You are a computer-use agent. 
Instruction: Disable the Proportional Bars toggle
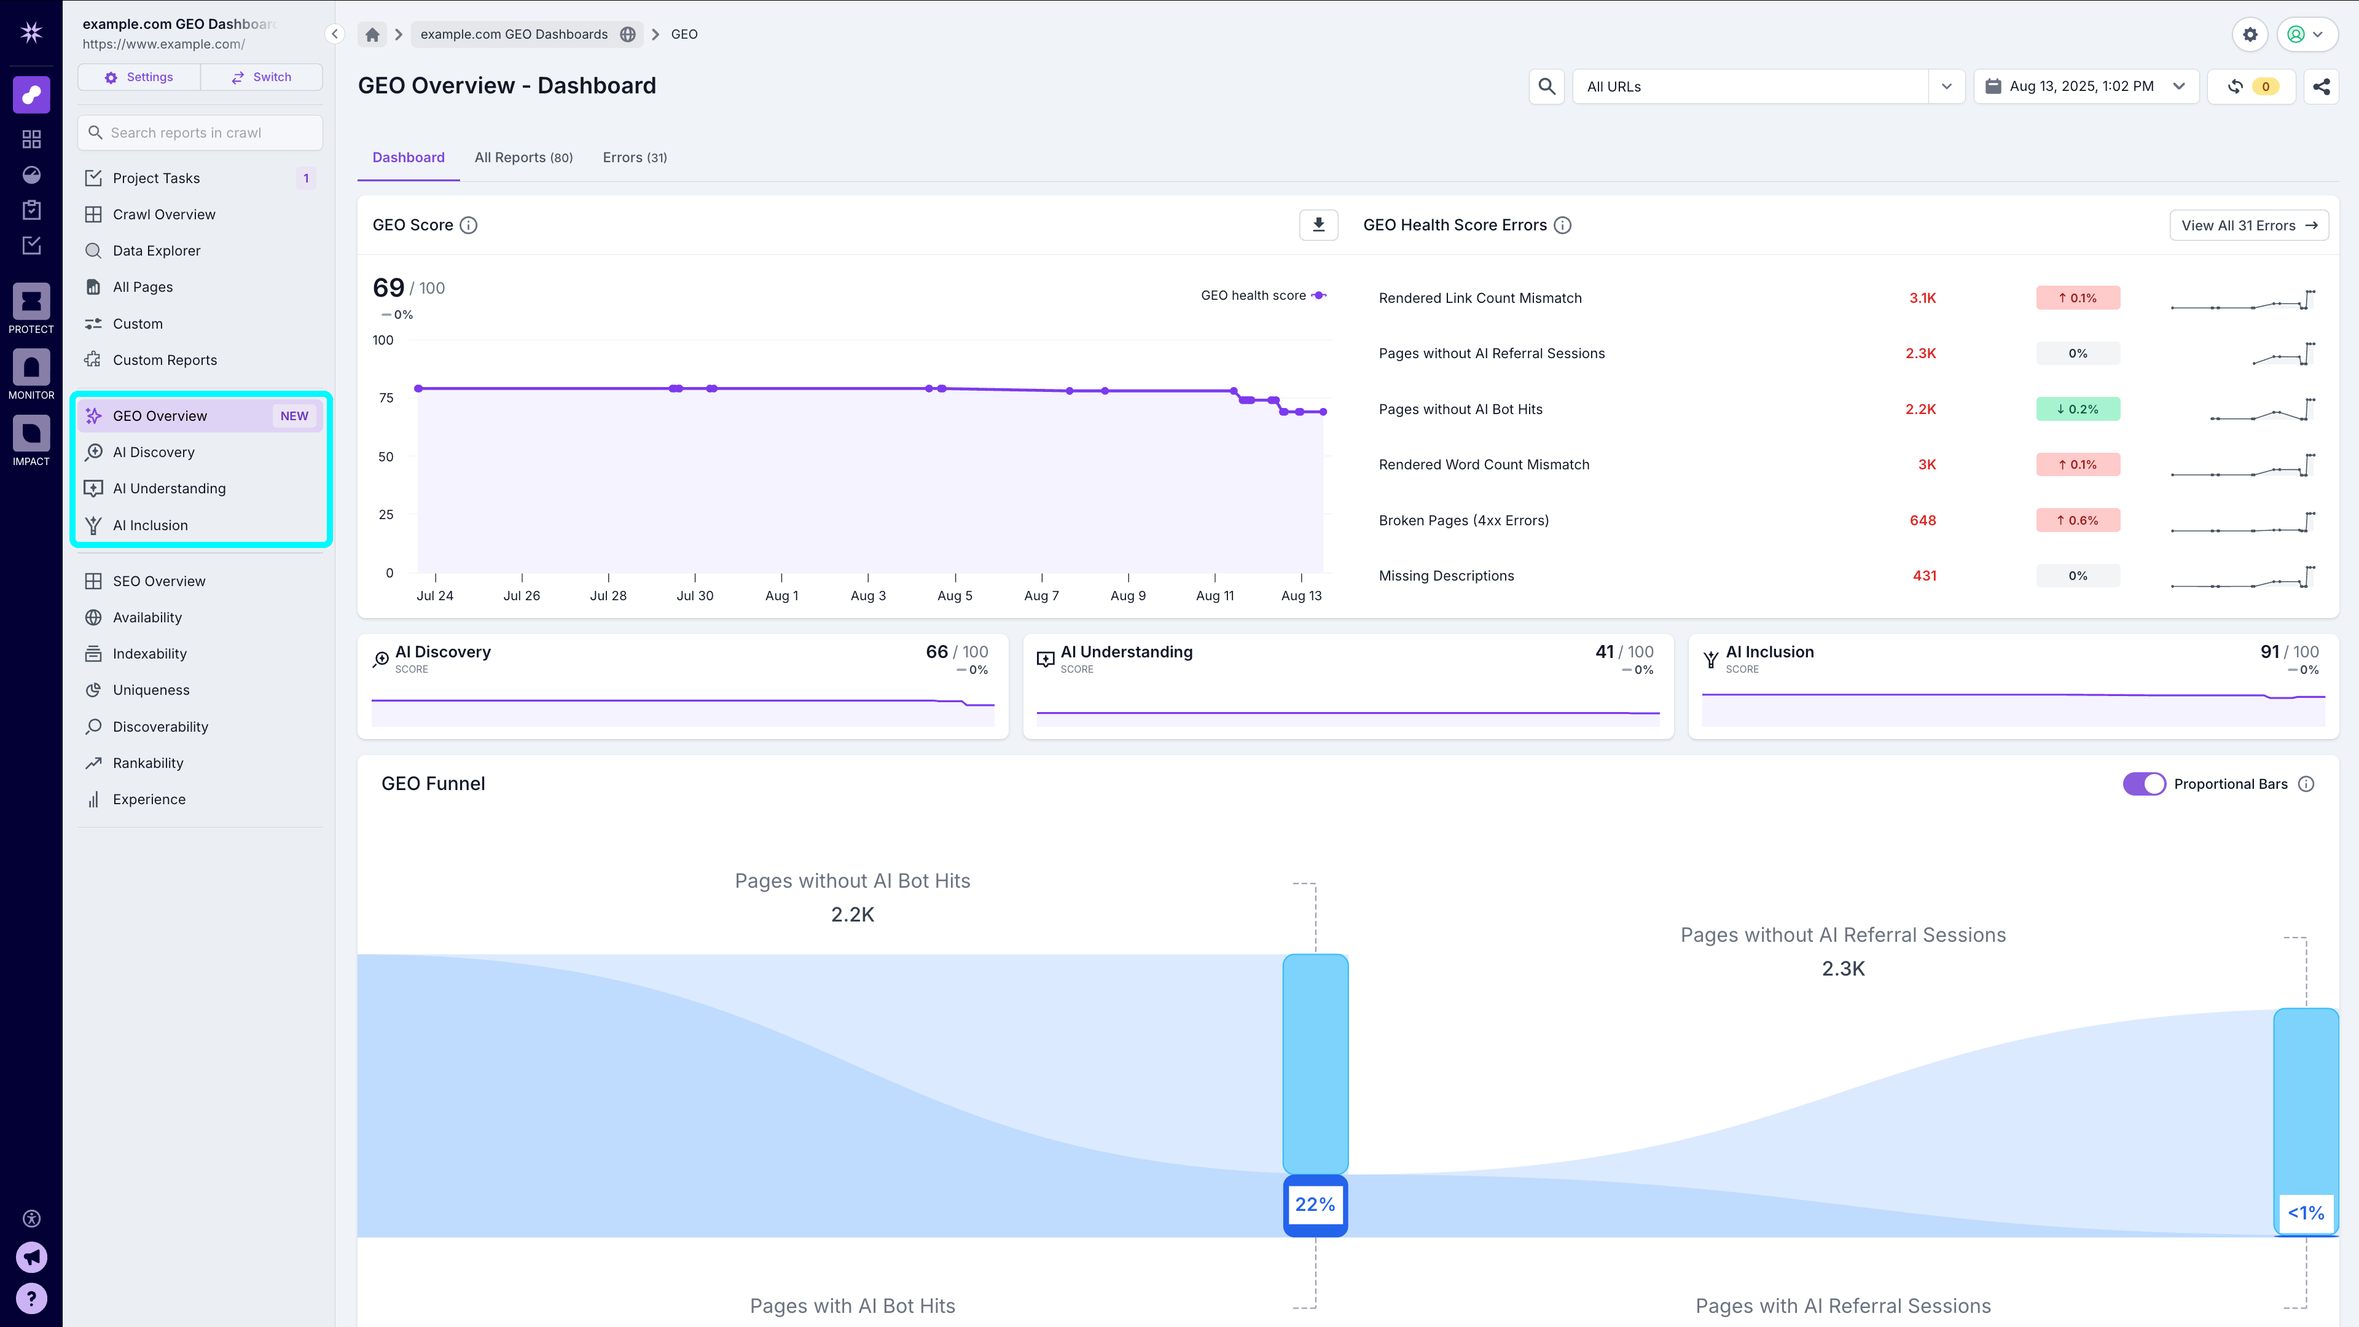click(2145, 784)
